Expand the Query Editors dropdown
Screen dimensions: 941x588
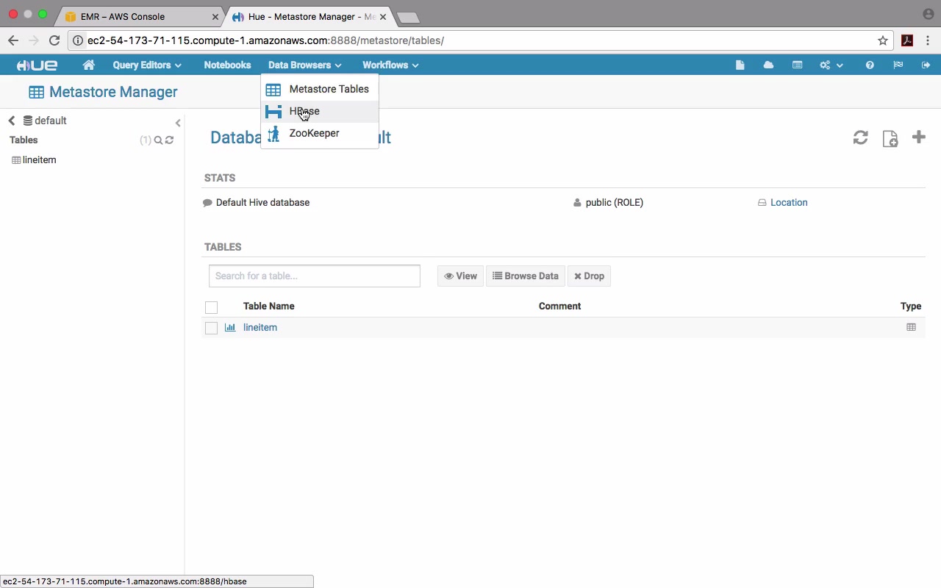coord(147,65)
